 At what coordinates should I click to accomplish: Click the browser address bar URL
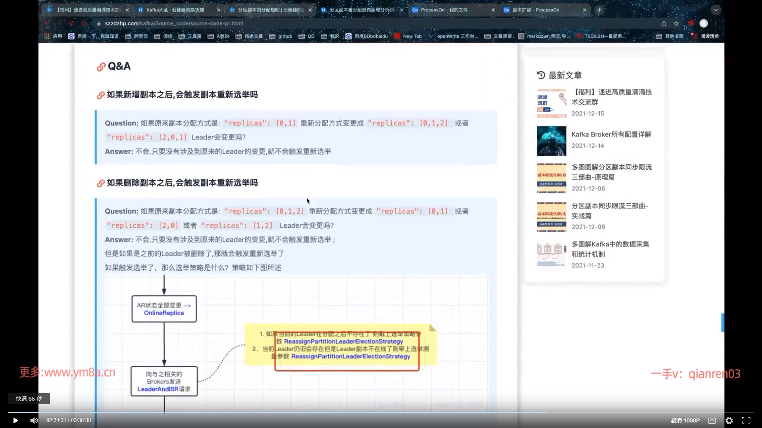(x=174, y=23)
